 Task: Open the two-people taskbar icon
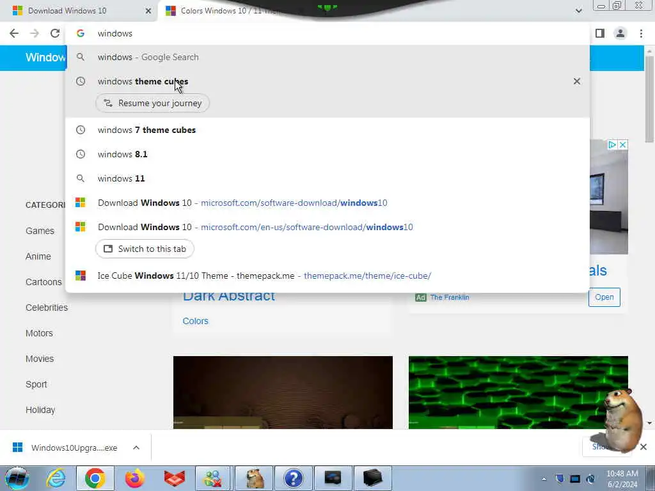coord(213,478)
